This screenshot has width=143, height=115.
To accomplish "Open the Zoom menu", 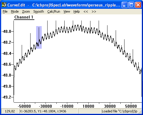I will point(26,11).
